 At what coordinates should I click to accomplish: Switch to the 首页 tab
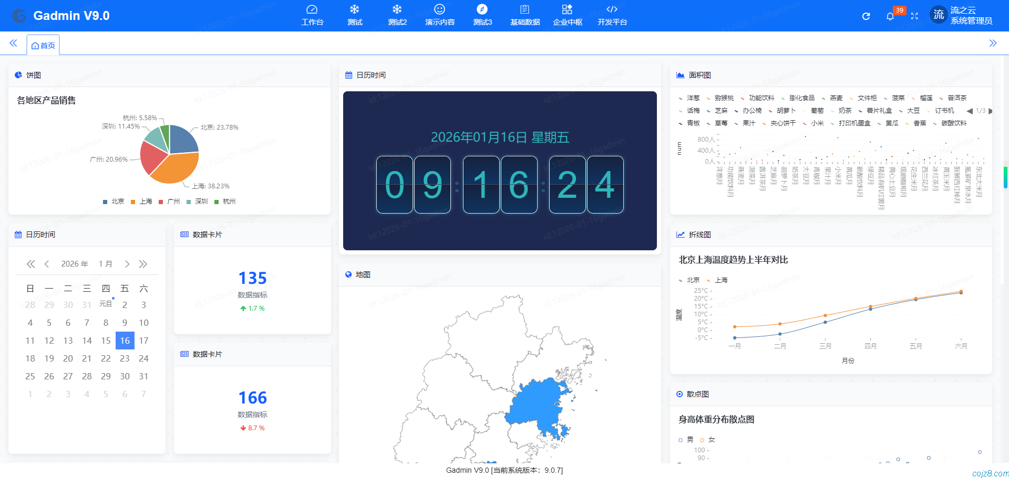point(43,45)
